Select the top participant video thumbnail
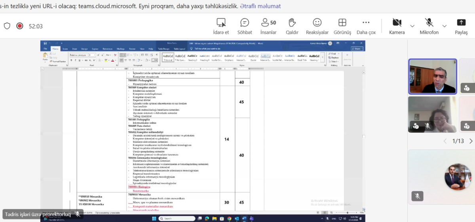 tap(432, 77)
